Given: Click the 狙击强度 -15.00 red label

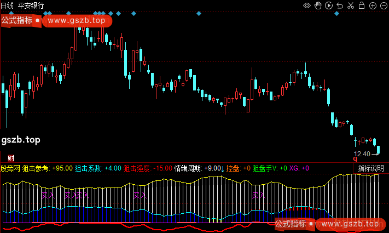Looking at the screenshot, I should tap(148, 168).
